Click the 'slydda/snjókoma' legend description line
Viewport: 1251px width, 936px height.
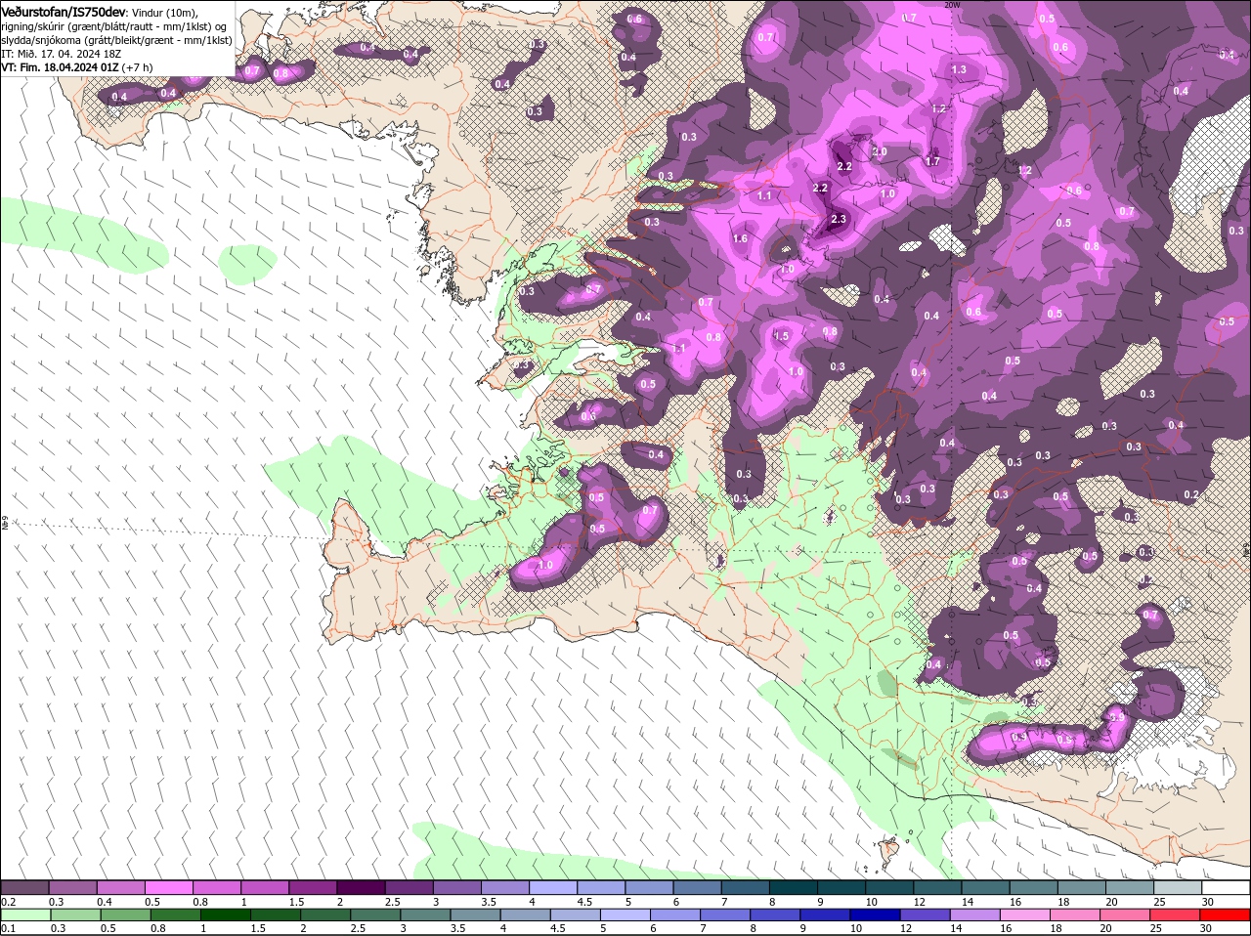pos(116,41)
